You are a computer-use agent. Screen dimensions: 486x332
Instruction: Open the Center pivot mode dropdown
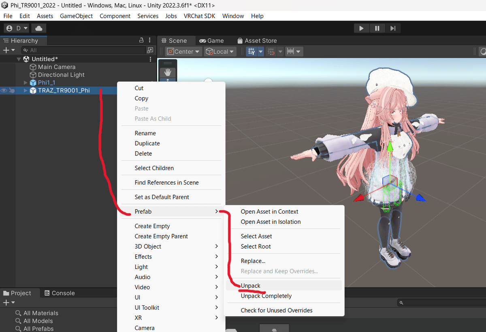click(184, 52)
